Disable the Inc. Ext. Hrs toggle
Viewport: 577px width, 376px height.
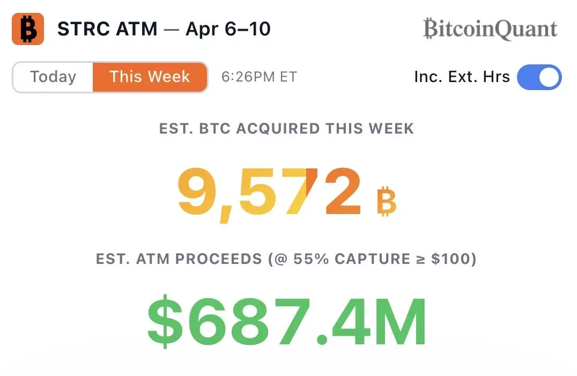click(539, 77)
